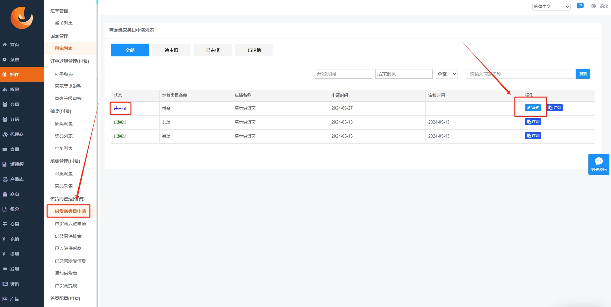
Task: Switch to the 已审核 tab
Action: (x=213, y=50)
